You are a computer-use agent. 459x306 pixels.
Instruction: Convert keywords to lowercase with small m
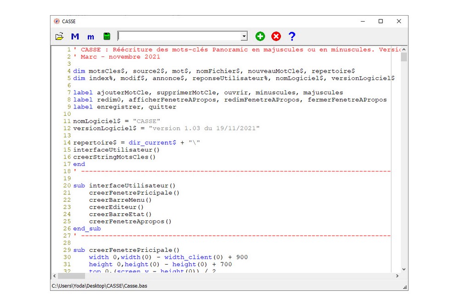[91, 37]
